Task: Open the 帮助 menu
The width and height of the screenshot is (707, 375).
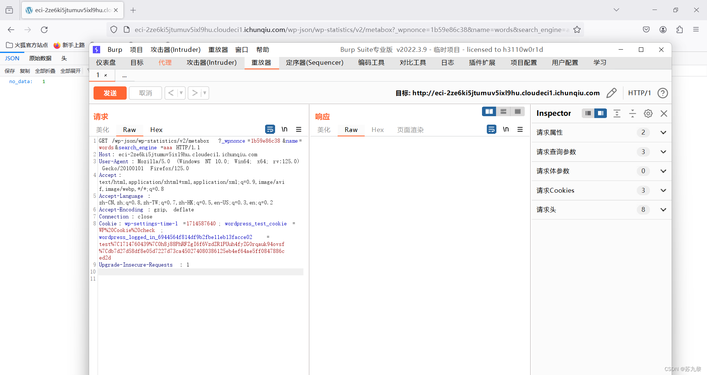Action: point(263,50)
